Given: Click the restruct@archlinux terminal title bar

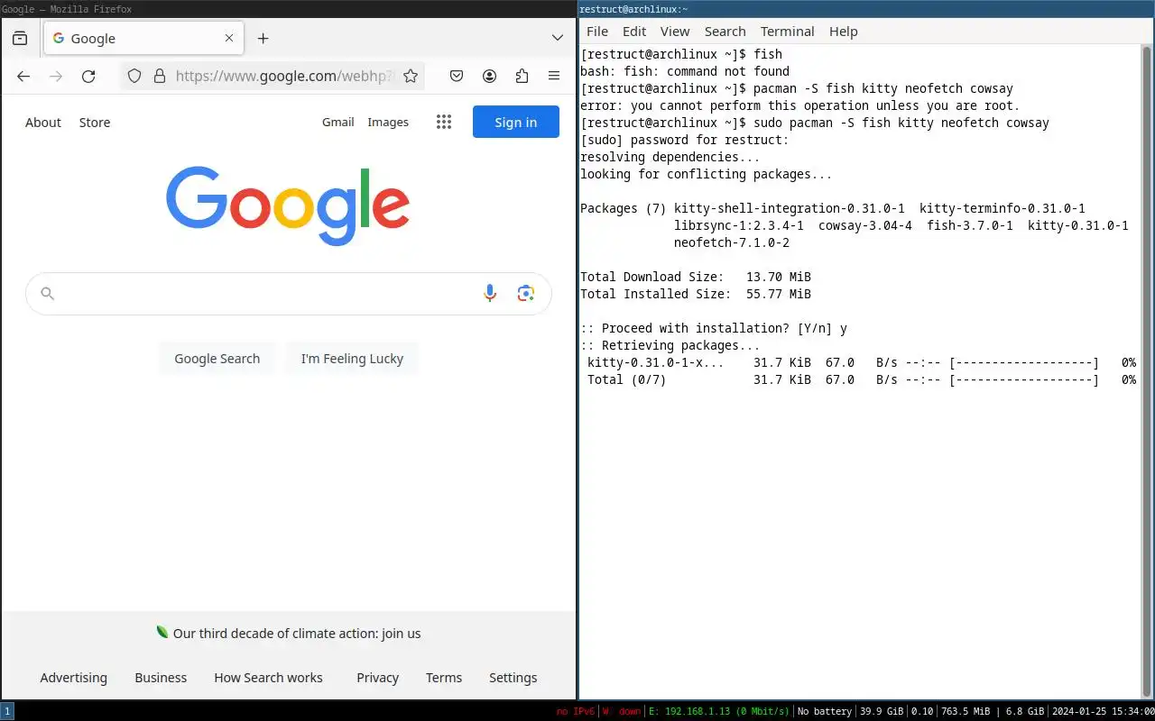Looking at the screenshot, I should (866, 9).
